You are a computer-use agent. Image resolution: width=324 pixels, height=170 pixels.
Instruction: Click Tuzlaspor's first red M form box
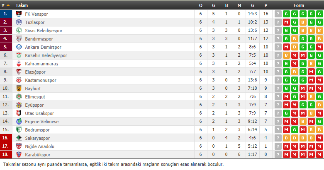coord(286,22)
